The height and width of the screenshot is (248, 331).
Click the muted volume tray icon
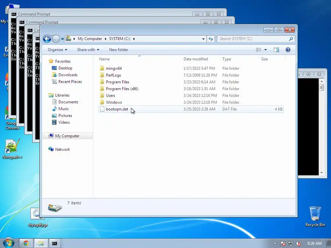298,243
